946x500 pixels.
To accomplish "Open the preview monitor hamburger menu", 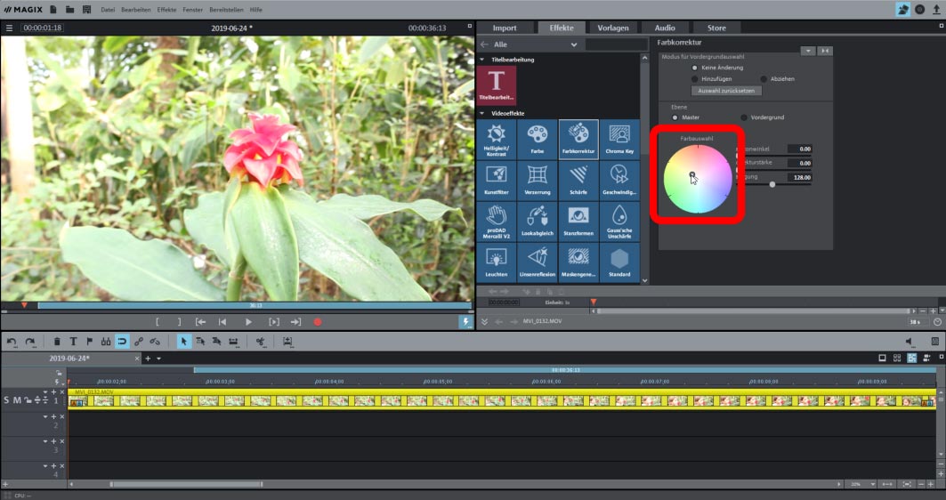I will pos(9,28).
